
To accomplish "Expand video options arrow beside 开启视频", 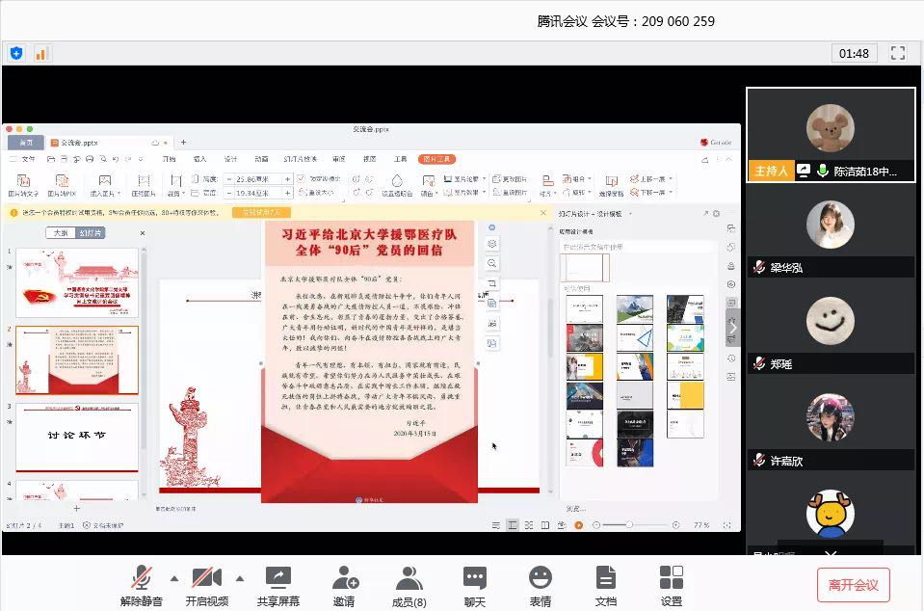I will [x=240, y=579].
